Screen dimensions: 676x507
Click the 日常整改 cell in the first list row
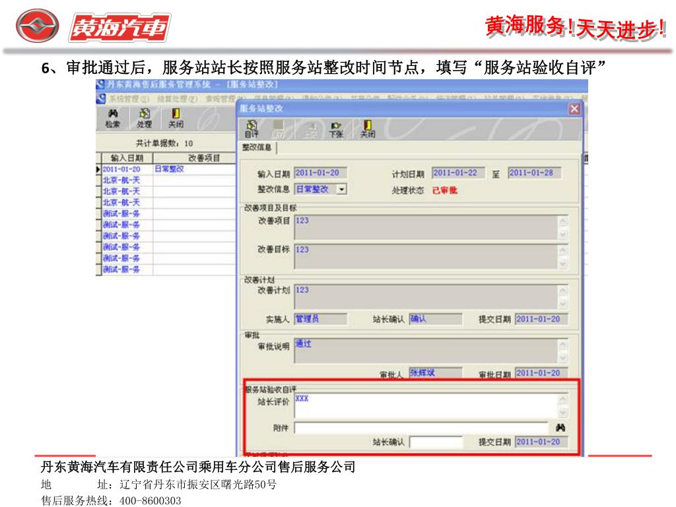point(195,169)
